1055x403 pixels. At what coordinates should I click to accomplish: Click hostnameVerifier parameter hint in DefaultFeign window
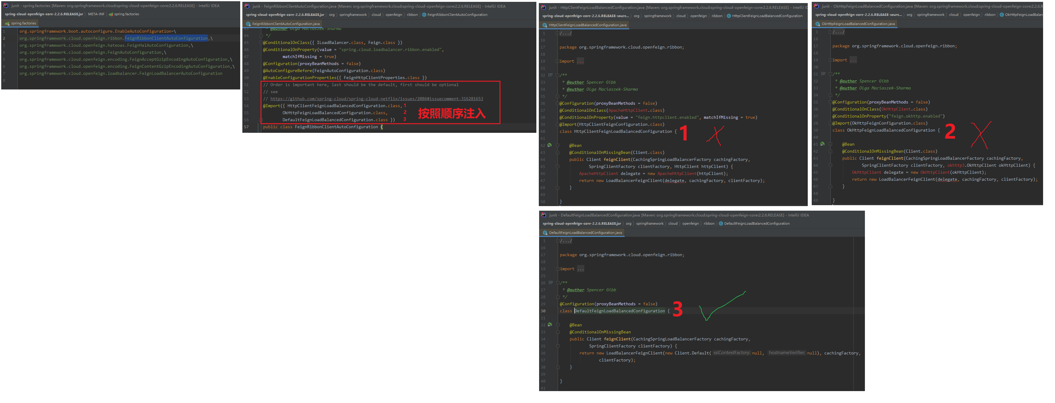click(x=787, y=353)
